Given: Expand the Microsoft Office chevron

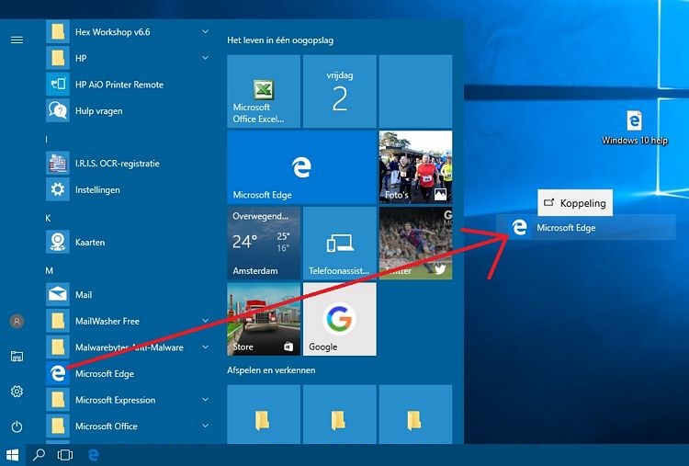Looking at the screenshot, I should [205, 426].
